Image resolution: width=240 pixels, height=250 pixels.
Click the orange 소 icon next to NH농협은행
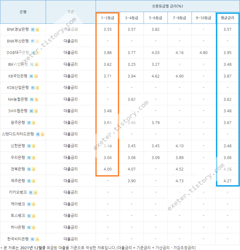[x=36, y=99]
